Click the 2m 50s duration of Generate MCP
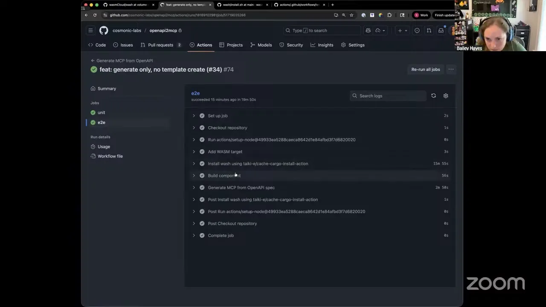The width and height of the screenshot is (546, 307). (x=442, y=187)
